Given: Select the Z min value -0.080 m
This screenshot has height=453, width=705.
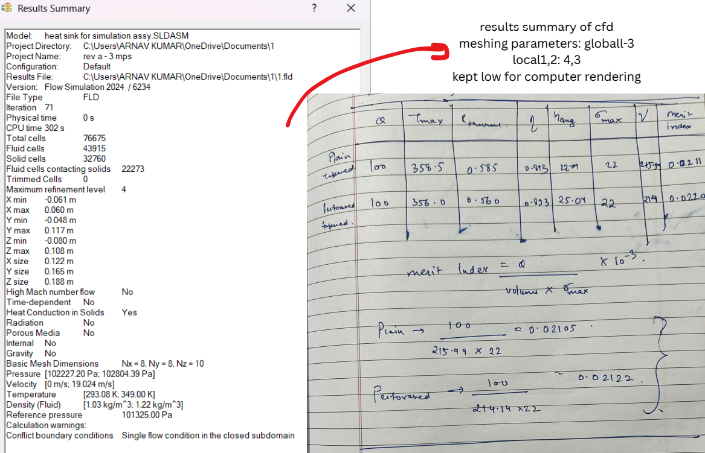Looking at the screenshot, I should [x=60, y=241].
